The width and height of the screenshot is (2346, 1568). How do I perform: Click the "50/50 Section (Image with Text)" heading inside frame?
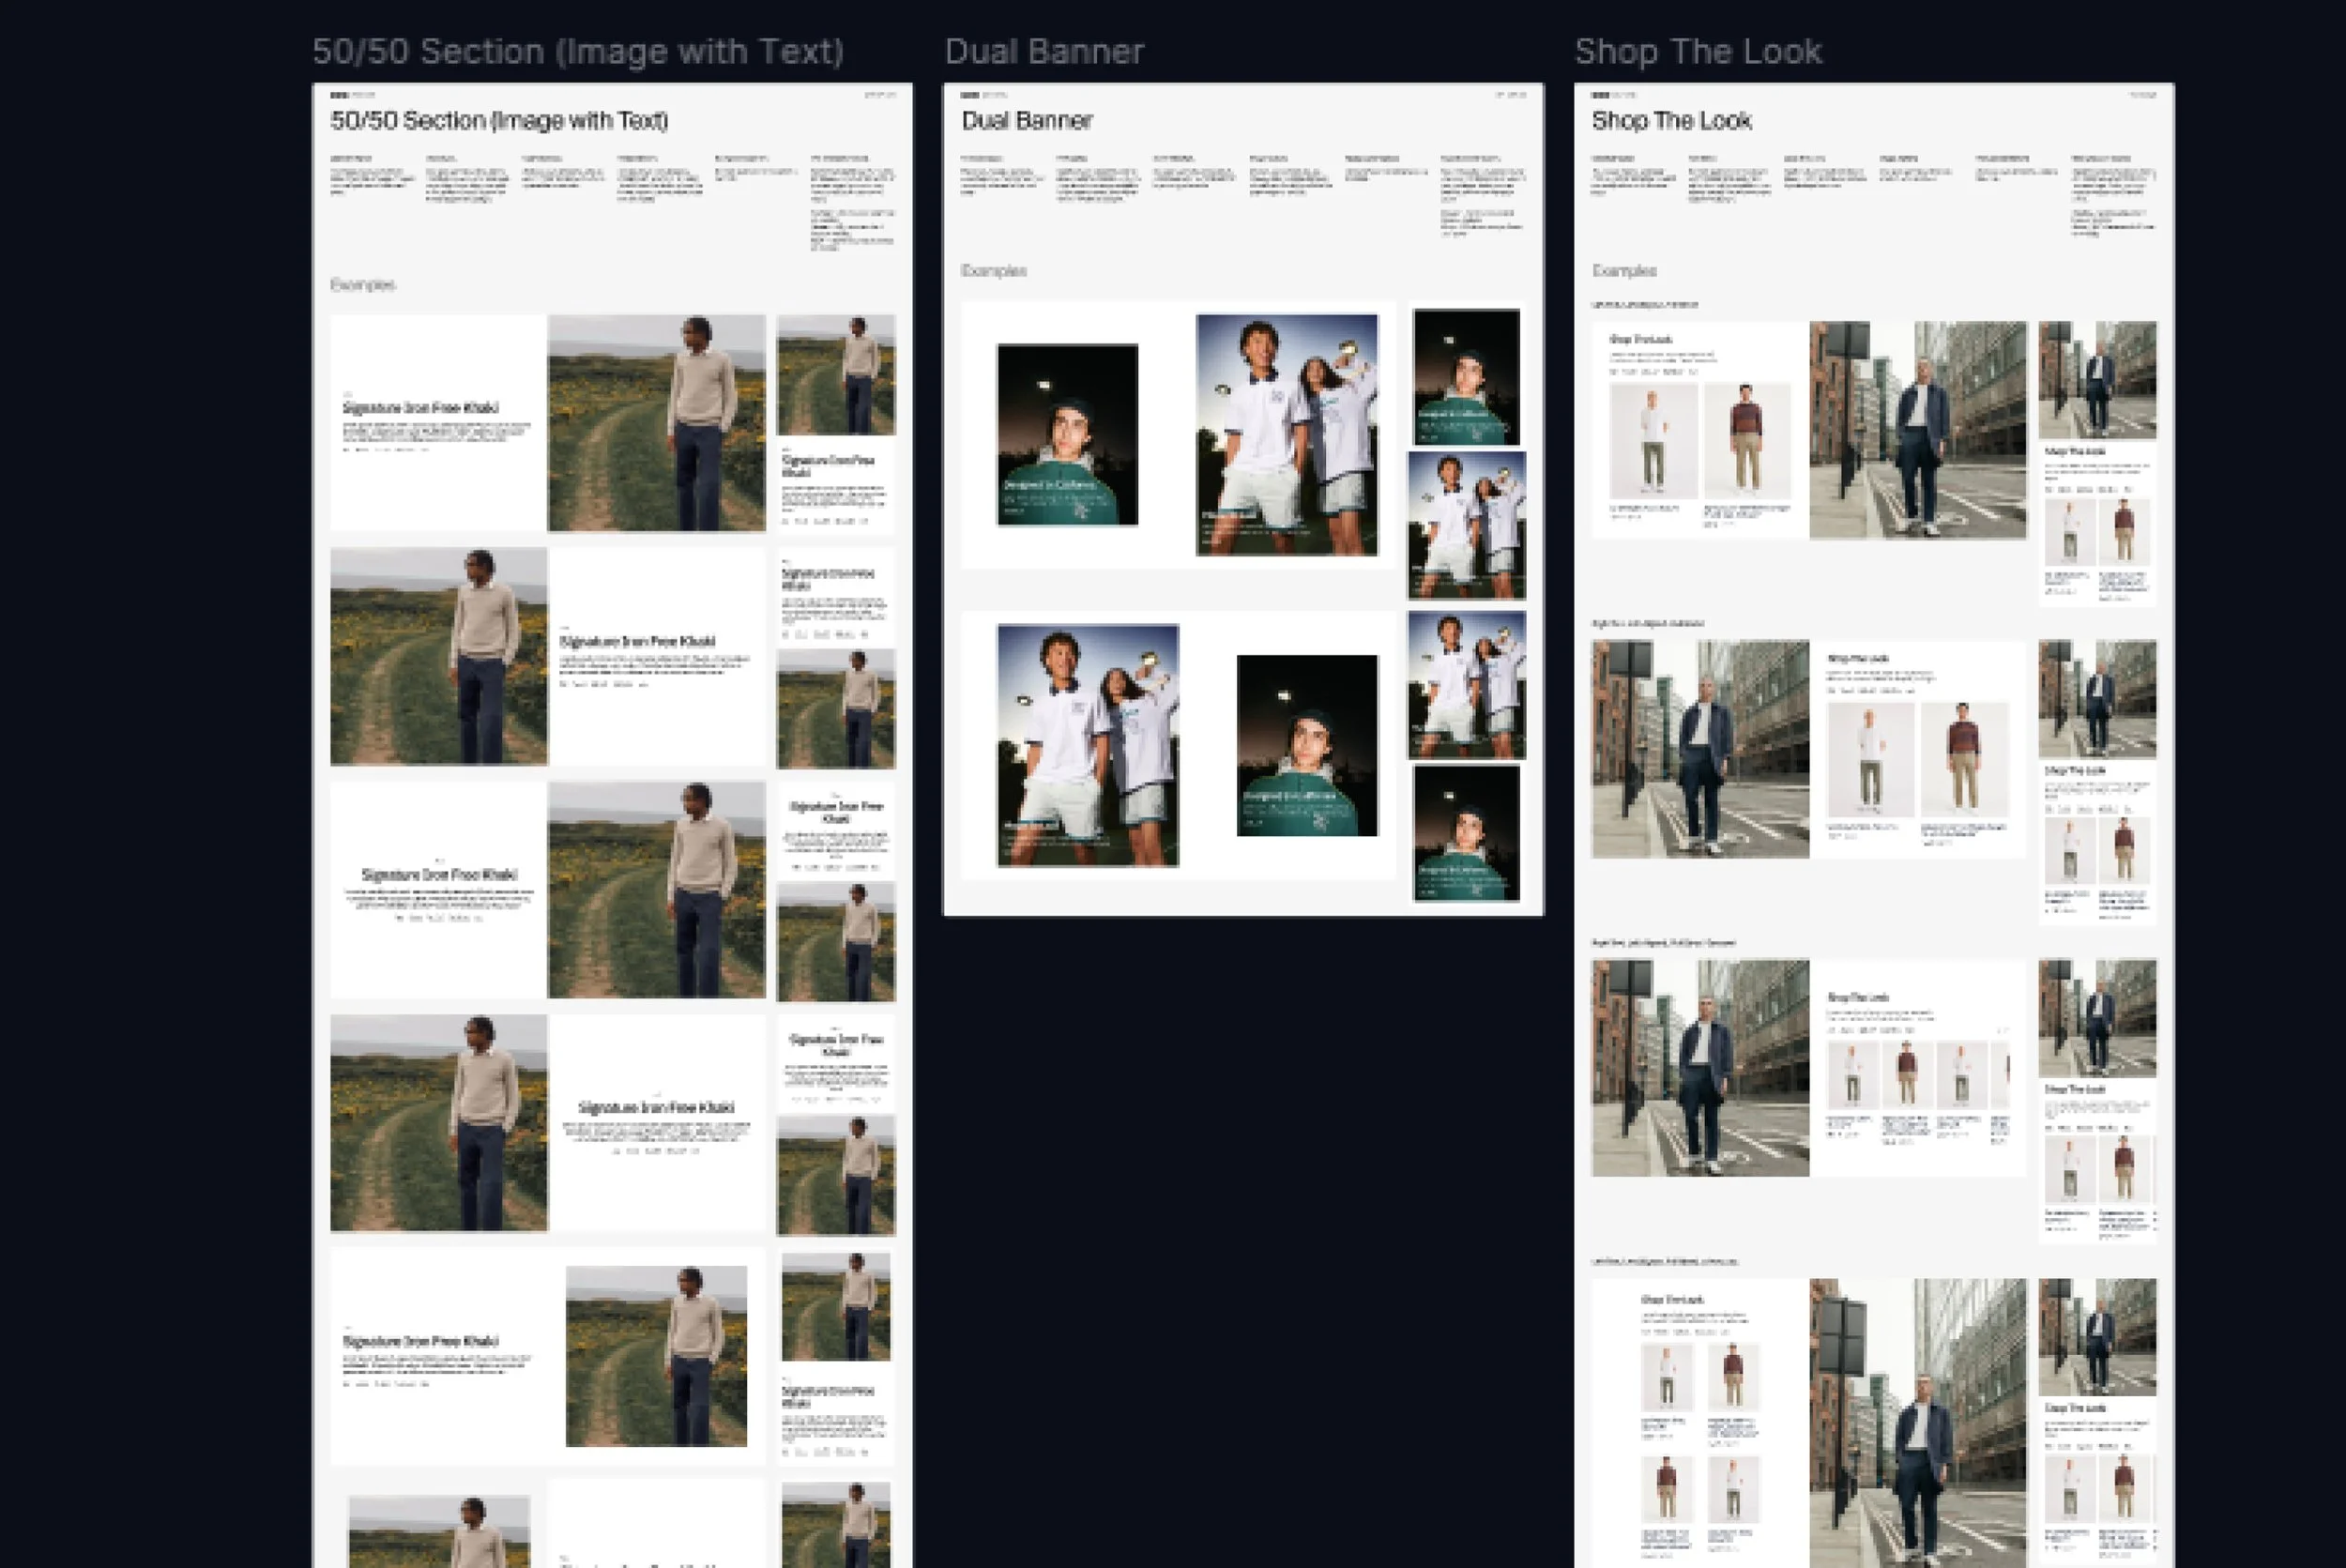[499, 121]
